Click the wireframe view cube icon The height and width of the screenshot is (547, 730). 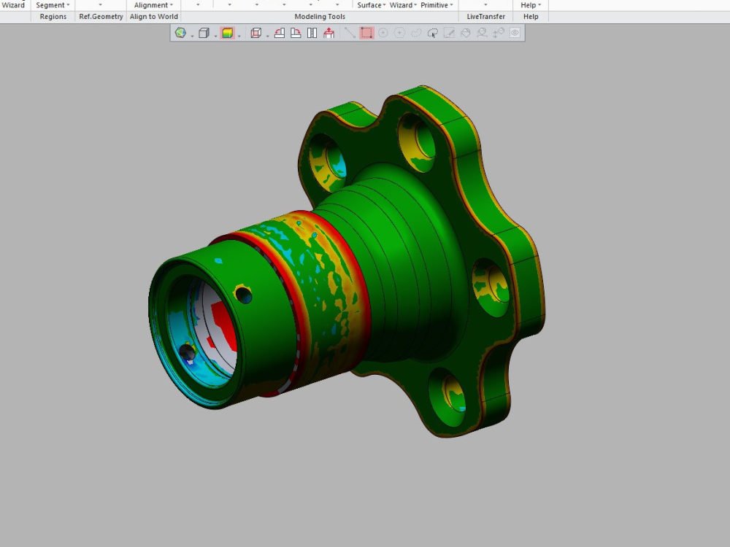coord(255,33)
